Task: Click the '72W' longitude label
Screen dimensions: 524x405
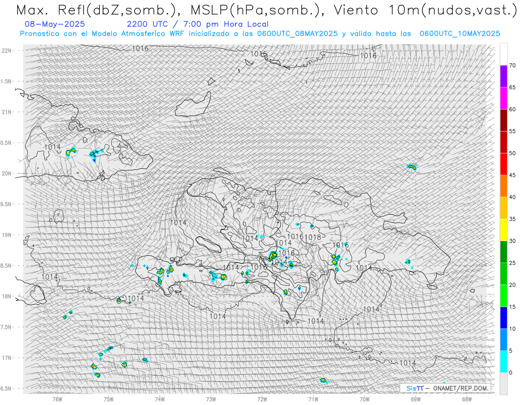Action: pyautogui.click(x=262, y=399)
